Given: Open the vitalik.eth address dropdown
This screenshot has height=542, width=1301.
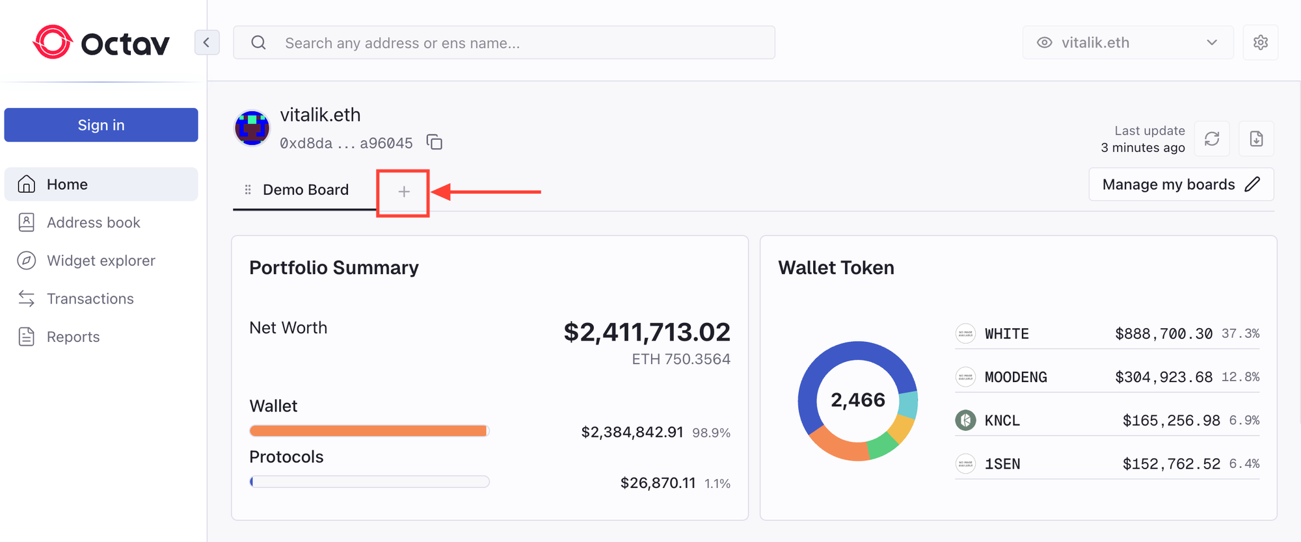Looking at the screenshot, I should [1127, 42].
